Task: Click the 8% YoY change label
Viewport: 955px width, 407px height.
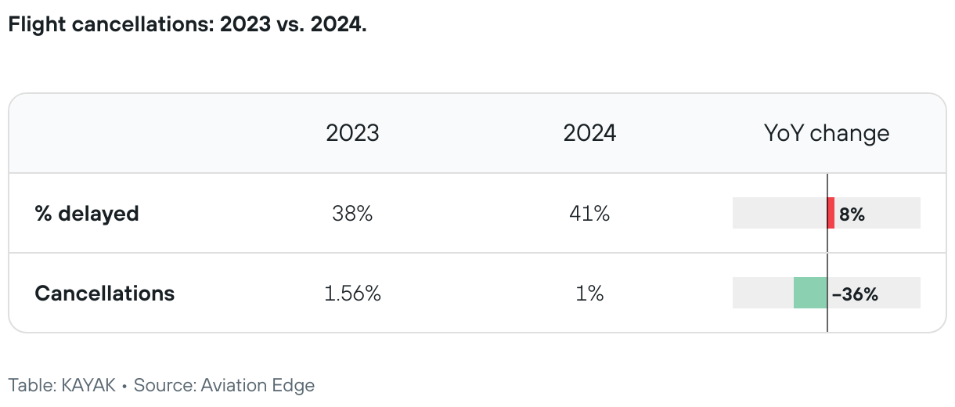Action: tap(852, 214)
